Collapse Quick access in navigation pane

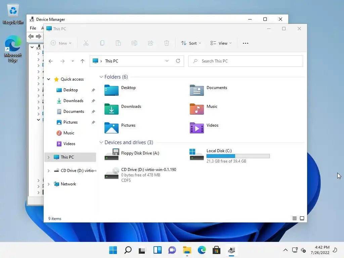pos(49,79)
